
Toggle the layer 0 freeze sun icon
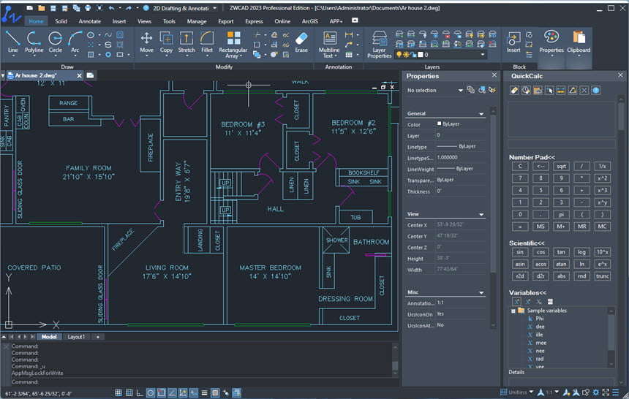click(406, 55)
